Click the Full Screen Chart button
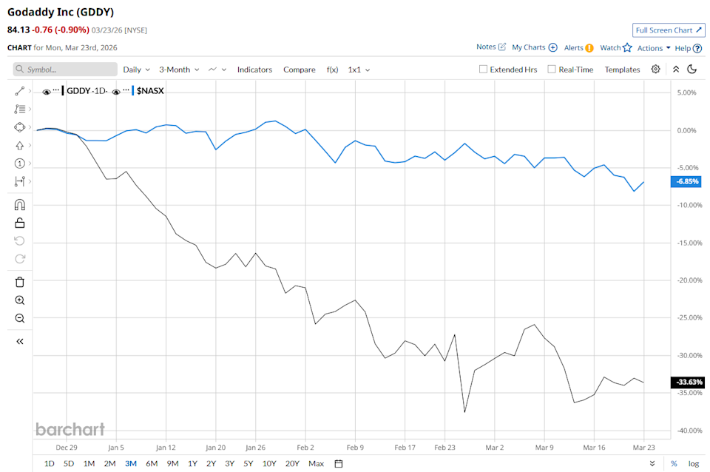710x472 pixels. click(669, 30)
